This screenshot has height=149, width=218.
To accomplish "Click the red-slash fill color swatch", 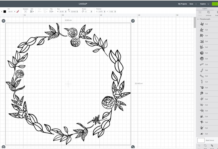I will [18, 12].
